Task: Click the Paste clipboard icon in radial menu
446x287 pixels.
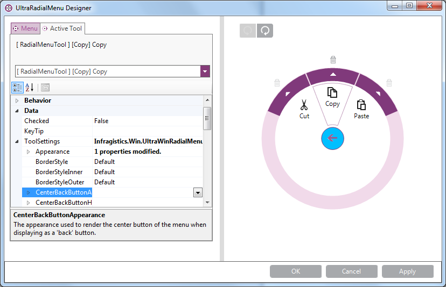Action: pyautogui.click(x=361, y=105)
